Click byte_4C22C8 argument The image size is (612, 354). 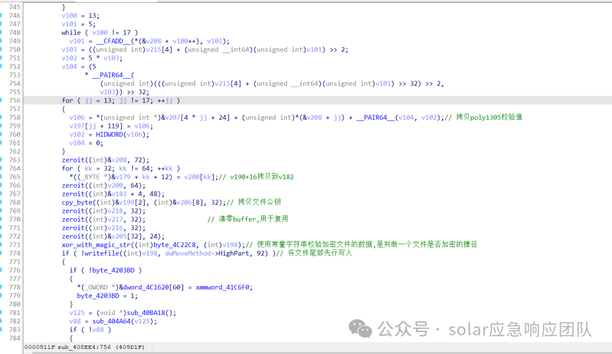[x=175, y=244]
